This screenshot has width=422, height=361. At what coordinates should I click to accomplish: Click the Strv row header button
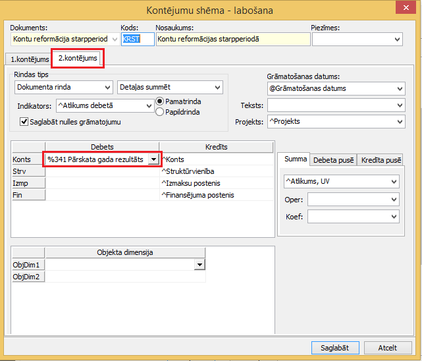tap(28, 171)
